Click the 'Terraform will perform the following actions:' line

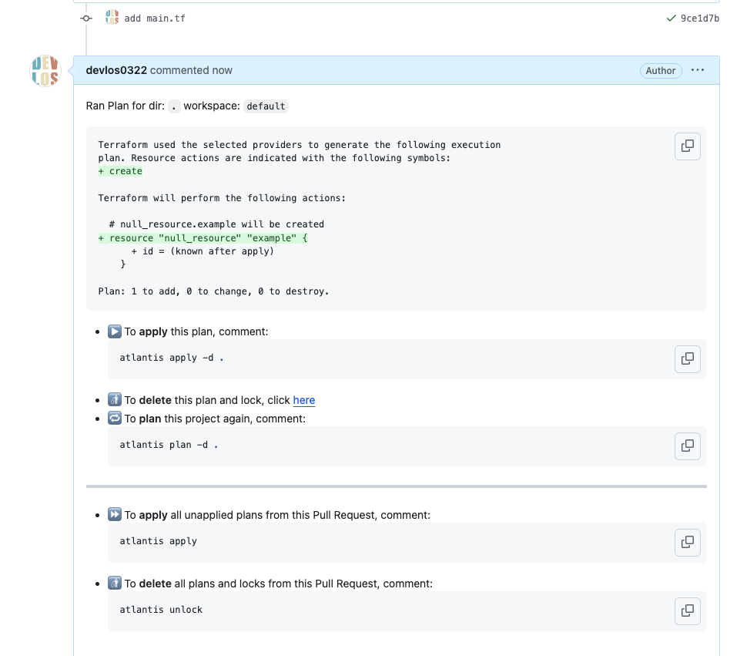coord(222,198)
